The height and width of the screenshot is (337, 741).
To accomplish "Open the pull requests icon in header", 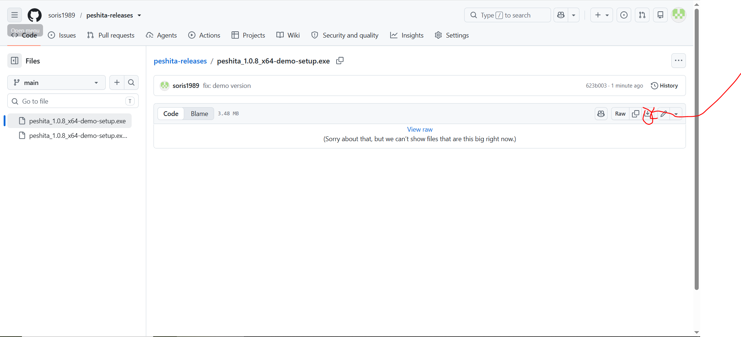I will tap(642, 15).
